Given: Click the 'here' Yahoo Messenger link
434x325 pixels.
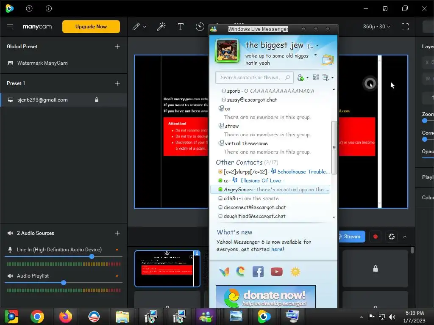Looking at the screenshot, I should (277, 249).
